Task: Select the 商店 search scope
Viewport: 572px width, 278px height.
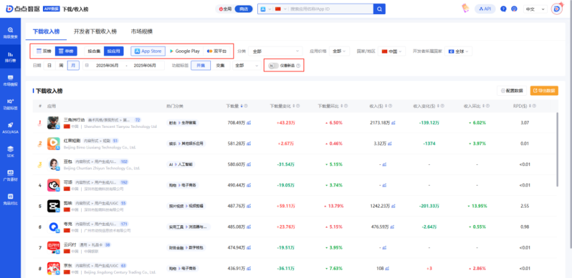Action: (244, 9)
